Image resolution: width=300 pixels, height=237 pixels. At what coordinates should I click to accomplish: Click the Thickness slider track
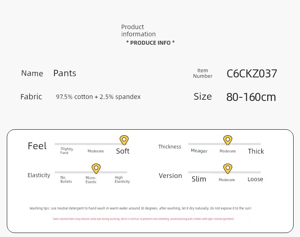coord(224,144)
